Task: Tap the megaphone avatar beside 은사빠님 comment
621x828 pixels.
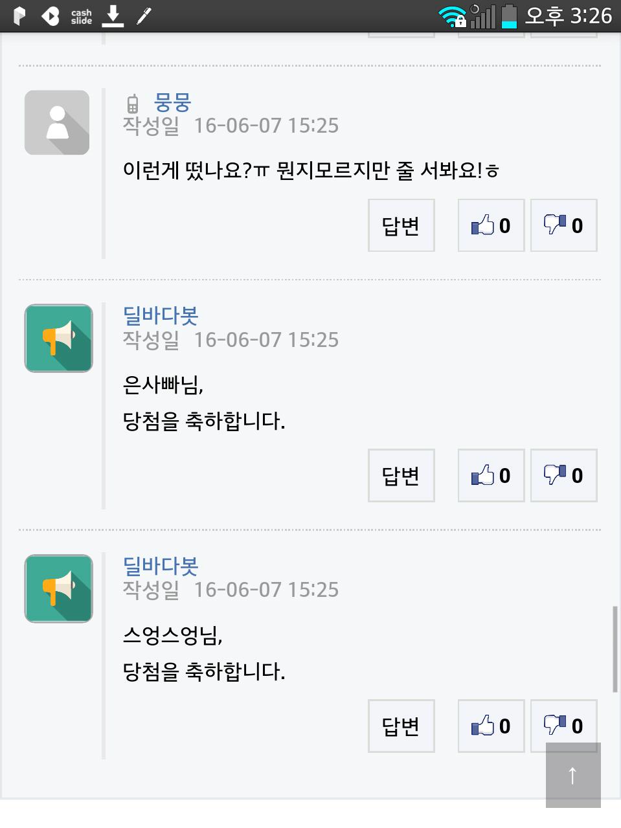Action: pyautogui.click(x=58, y=338)
